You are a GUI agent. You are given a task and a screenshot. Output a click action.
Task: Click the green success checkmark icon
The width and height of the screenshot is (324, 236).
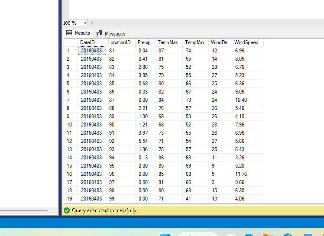coord(66,210)
